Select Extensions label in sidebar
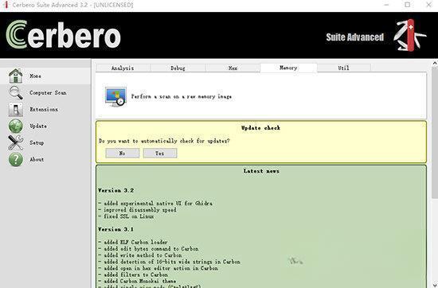The height and width of the screenshot is (288, 438). click(x=44, y=110)
